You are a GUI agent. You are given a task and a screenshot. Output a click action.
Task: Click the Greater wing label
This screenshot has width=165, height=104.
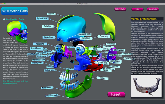point(104,36)
